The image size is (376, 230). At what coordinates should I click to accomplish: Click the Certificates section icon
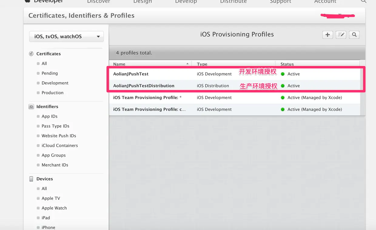(31, 54)
